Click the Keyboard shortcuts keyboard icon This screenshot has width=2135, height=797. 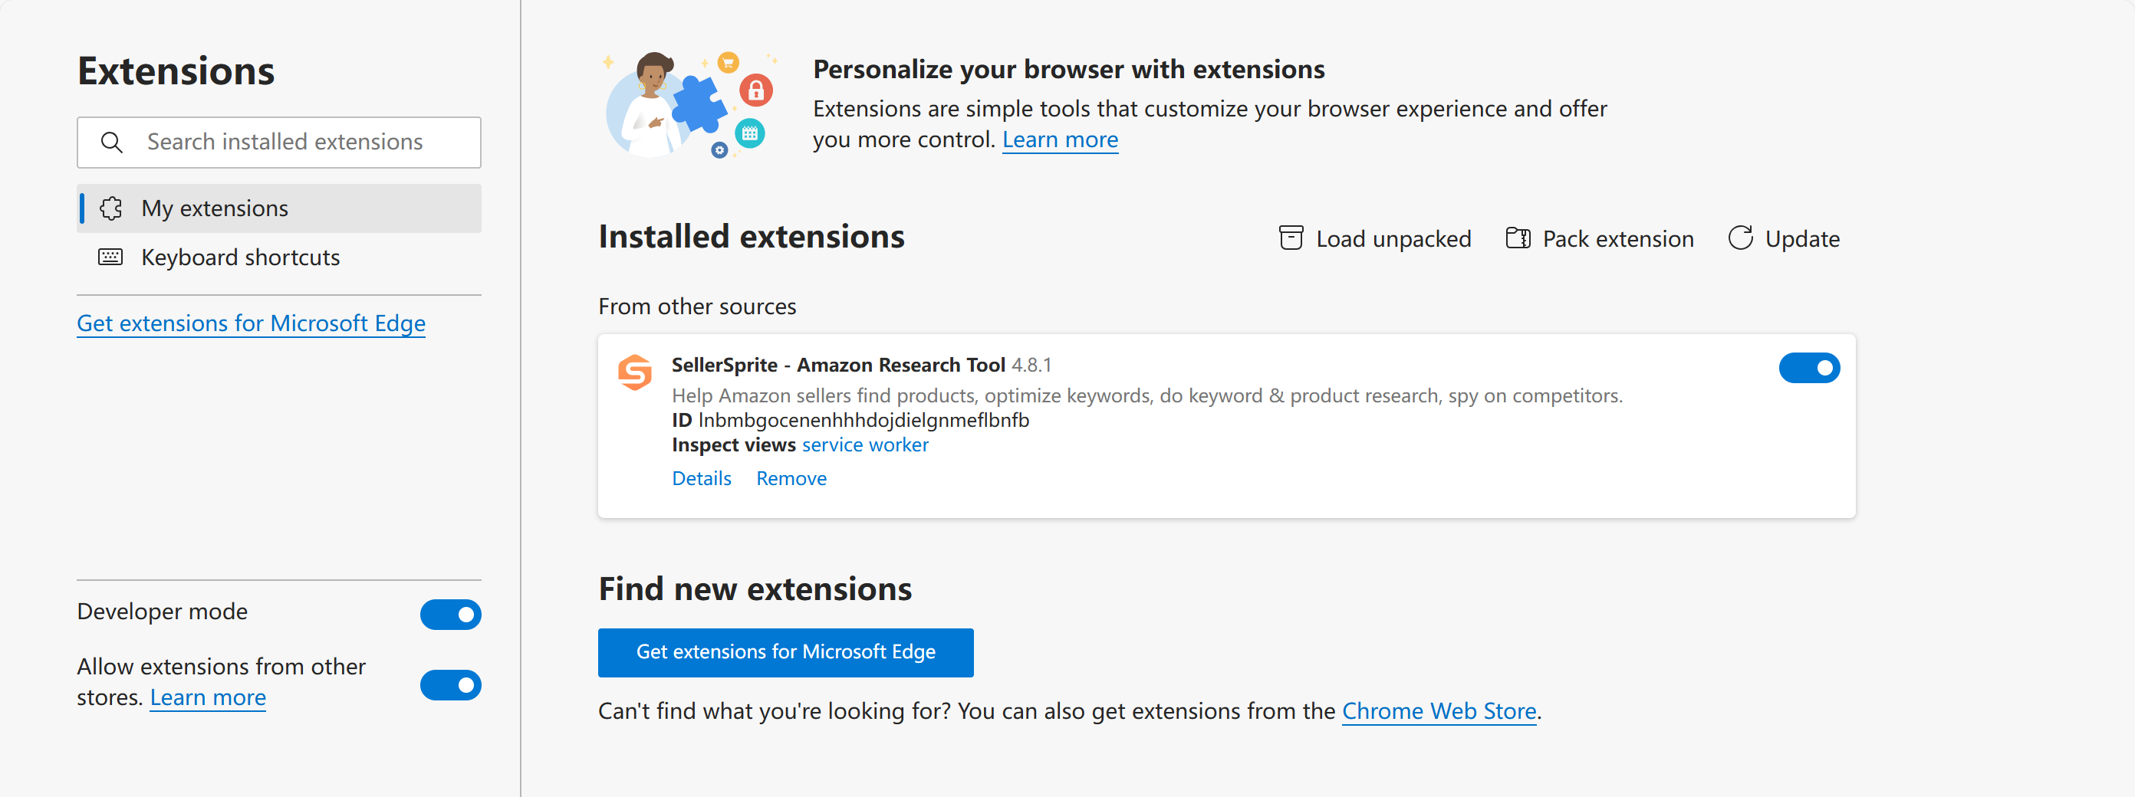pos(110,257)
